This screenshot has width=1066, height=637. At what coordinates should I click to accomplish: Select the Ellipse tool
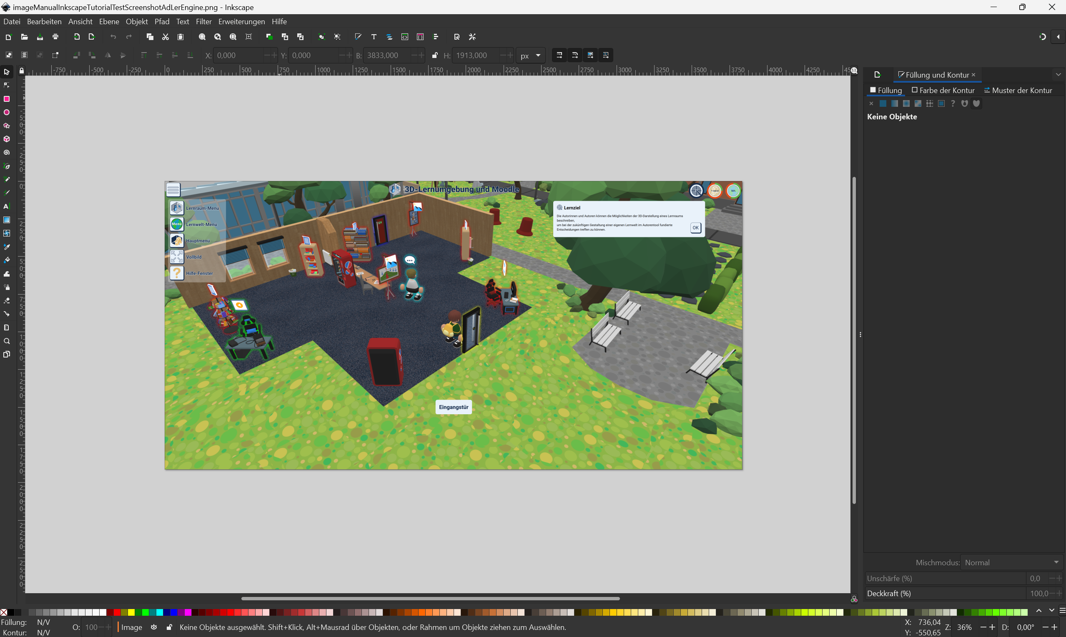pyautogui.click(x=6, y=113)
